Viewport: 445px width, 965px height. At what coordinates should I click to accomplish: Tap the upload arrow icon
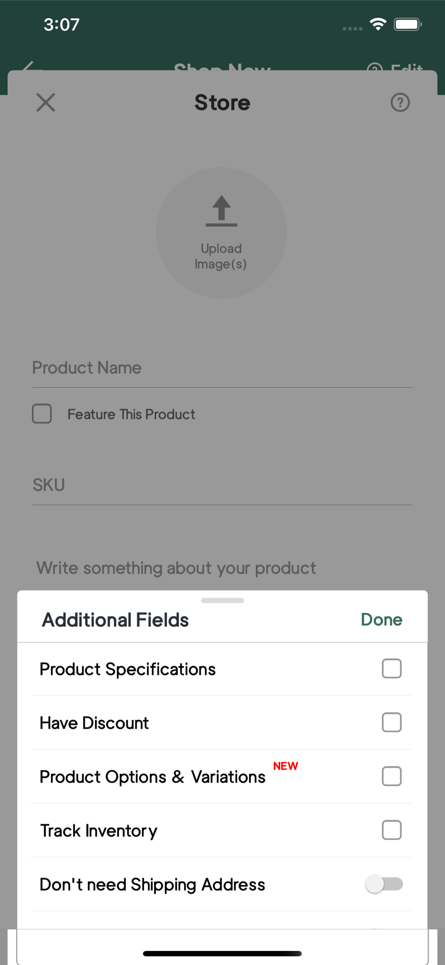click(222, 211)
